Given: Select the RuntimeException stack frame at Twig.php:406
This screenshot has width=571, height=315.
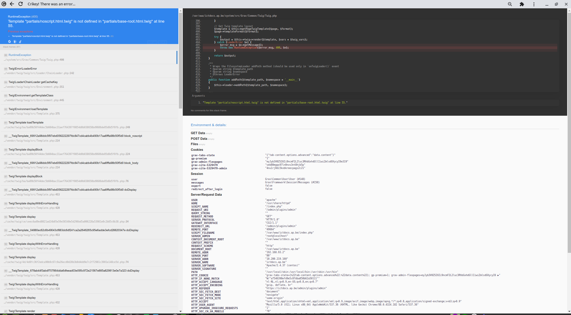Looking at the screenshot, I should [x=89, y=57].
